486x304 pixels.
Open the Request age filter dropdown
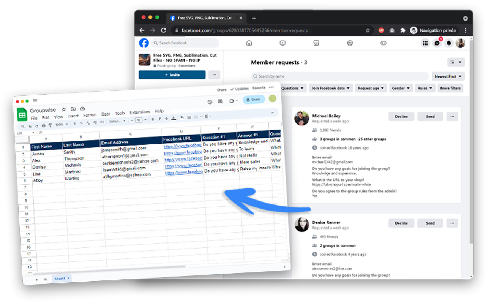click(x=371, y=88)
